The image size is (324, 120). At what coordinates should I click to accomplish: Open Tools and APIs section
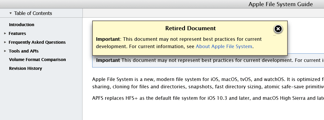[x=24, y=51]
